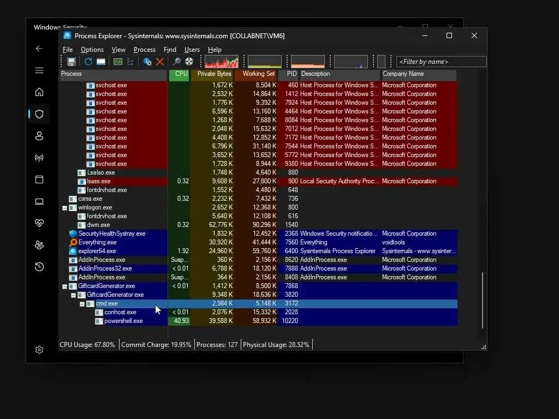Sort by the Description column header

click(x=340, y=74)
